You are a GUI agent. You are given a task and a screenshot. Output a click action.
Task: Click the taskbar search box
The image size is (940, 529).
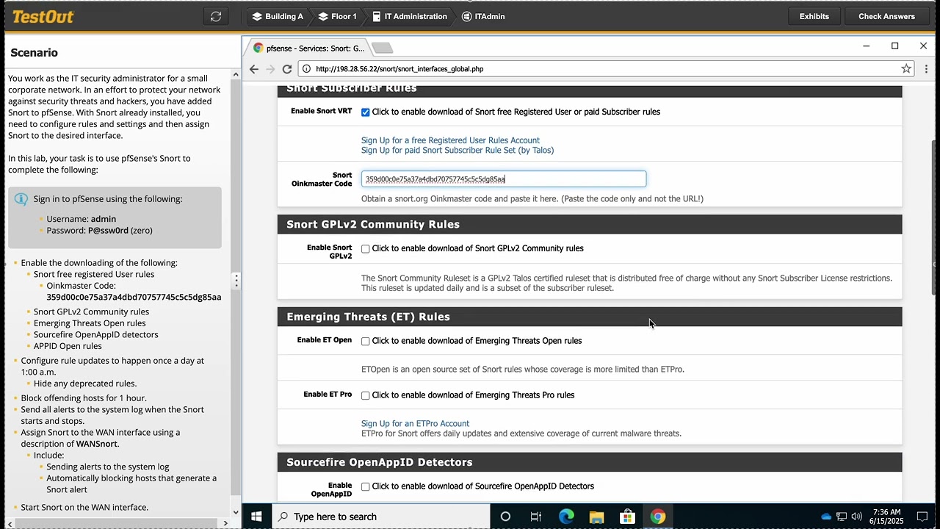(381, 517)
